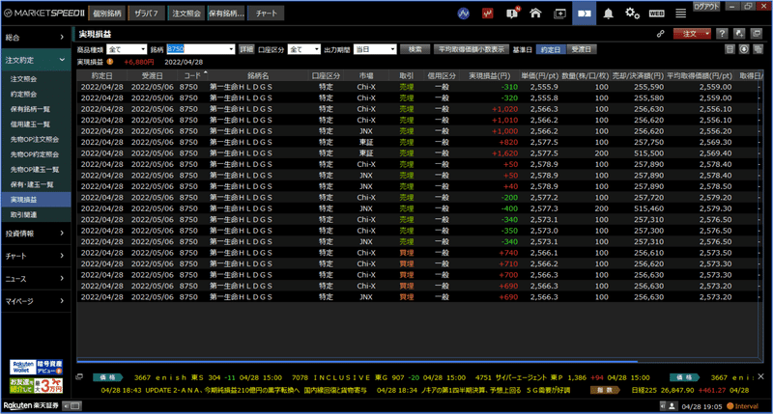Click the 検索 button
Viewport: 773px width, 414px height.
pyautogui.click(x=415, y=50)
